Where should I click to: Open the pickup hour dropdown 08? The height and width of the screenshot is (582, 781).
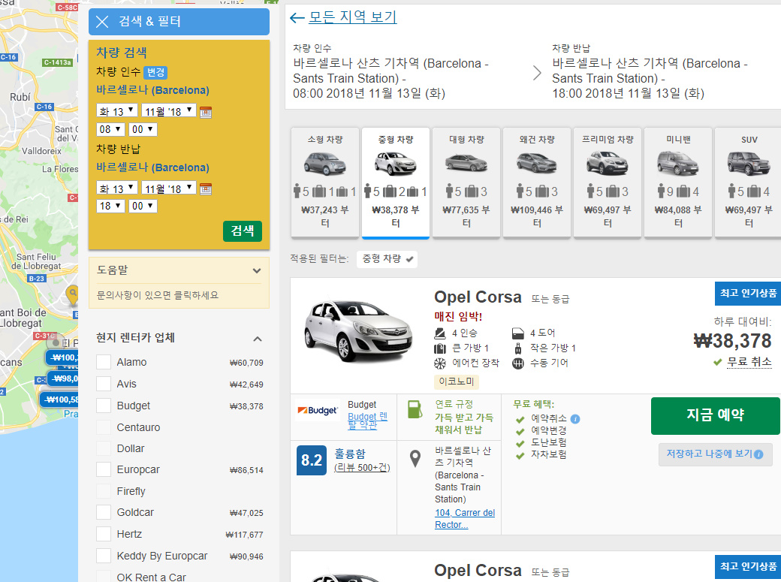tap(110, 130)
